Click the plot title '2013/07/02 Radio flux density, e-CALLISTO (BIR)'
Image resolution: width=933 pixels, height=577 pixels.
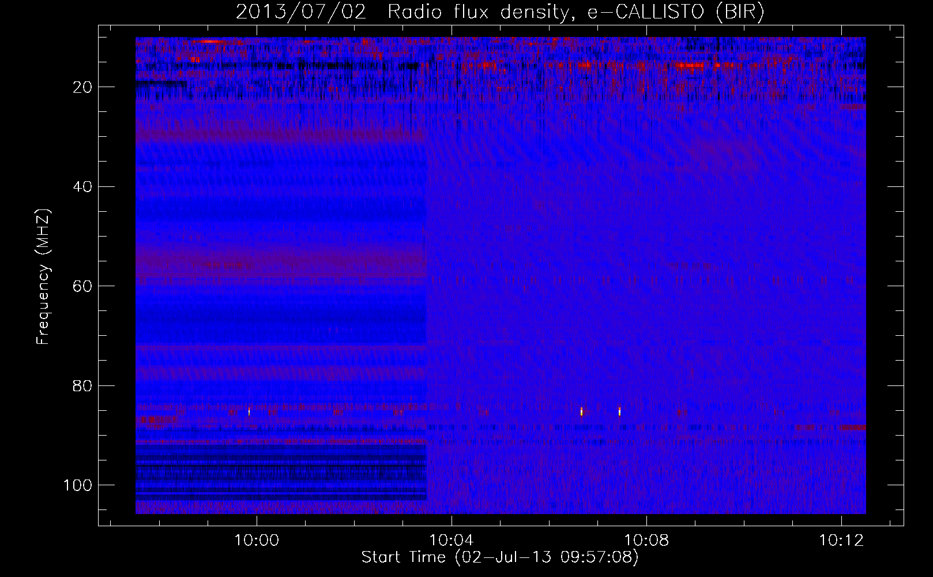(x=500, y=12)
